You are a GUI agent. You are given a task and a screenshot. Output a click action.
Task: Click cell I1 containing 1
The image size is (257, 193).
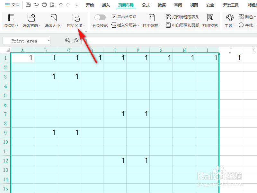pyautogui.click(x=207, y=58)
